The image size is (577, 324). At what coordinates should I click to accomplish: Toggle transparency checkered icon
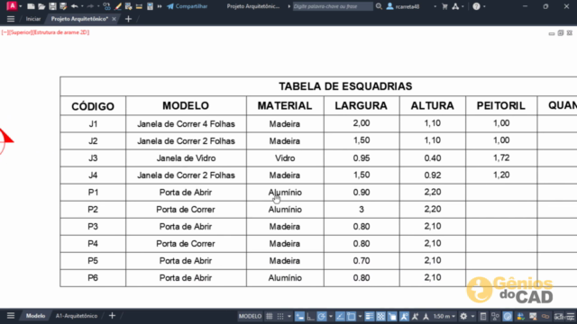click(x=380, y=316)
